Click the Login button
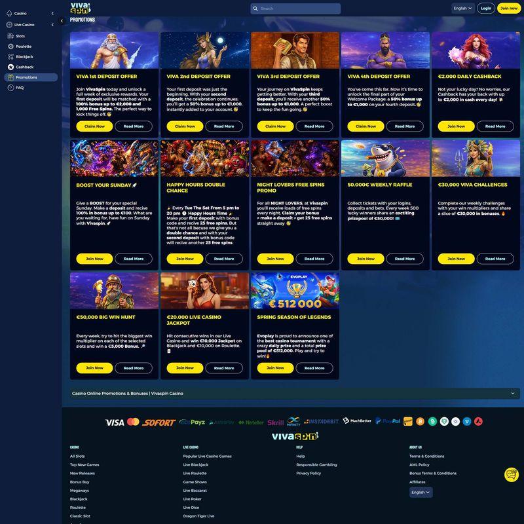This screenshot has width=524, height=524. coord(486,9)
